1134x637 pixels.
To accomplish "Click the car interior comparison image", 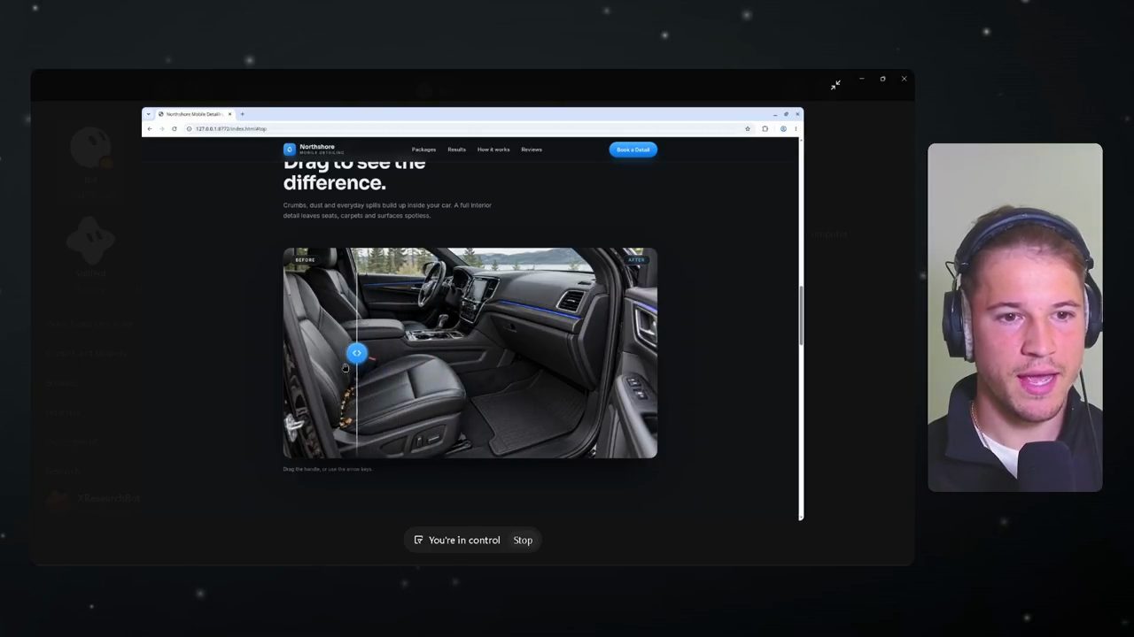I will 470,353.
